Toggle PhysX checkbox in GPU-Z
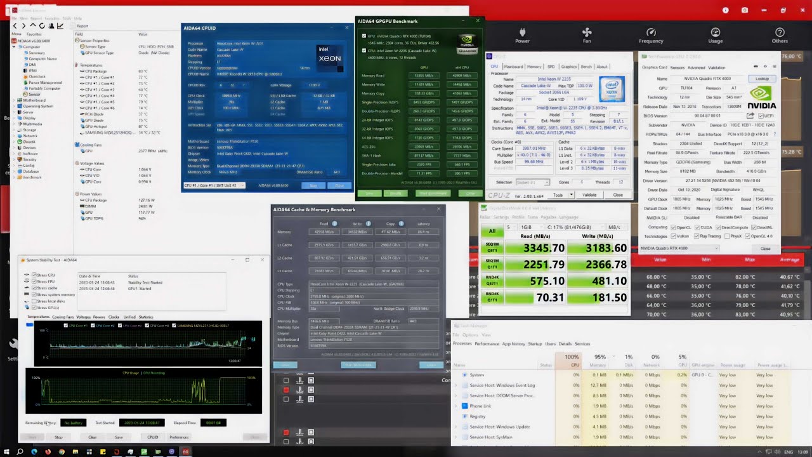This screenshot has height=457, width=812. click(727, 236)
